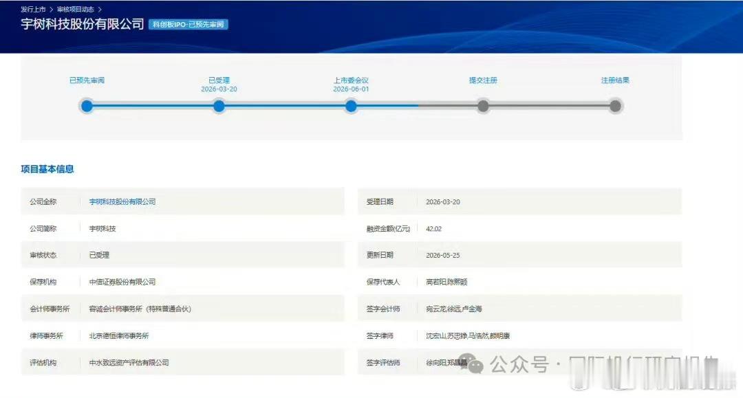Click the 评估机构 value 中水致远资产评估有限公司

129,363
